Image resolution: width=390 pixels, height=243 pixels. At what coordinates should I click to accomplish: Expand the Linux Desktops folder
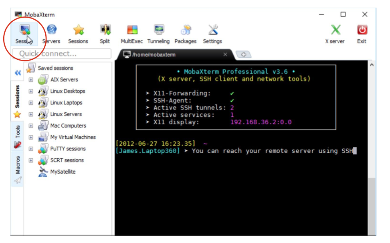pos(31,91)
